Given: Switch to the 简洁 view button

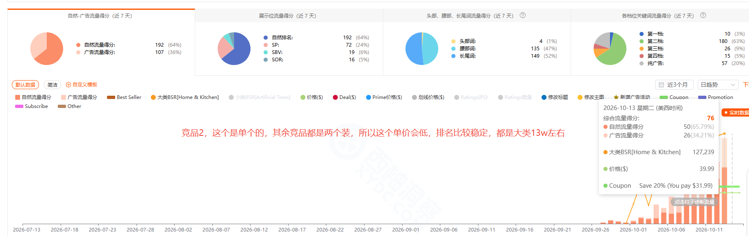Looking at the screenshot, I should [x=52, y=85].
